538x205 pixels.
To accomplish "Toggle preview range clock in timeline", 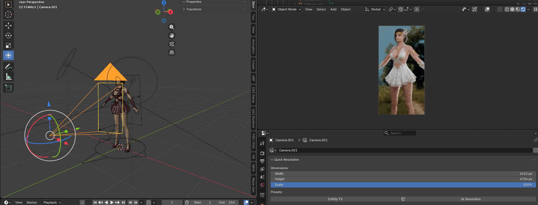I will coord(187,202).
